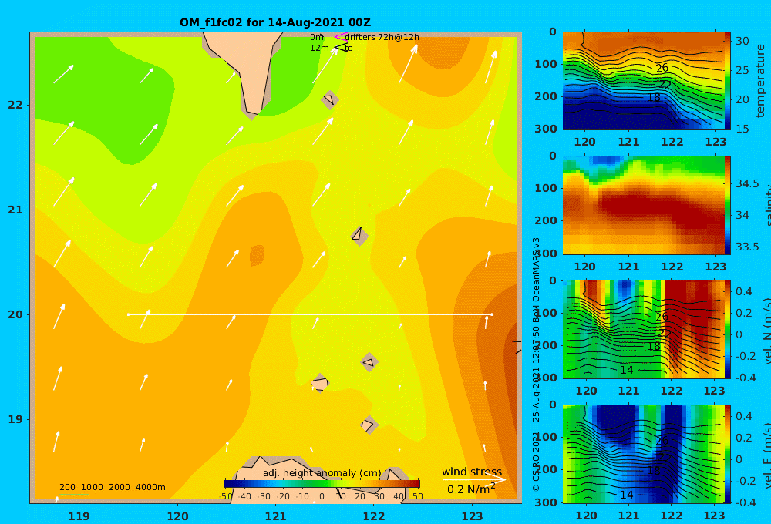771x524 pixels.
Task: Click the 300 depth tick of temperature panel
Action: [546, 129]
